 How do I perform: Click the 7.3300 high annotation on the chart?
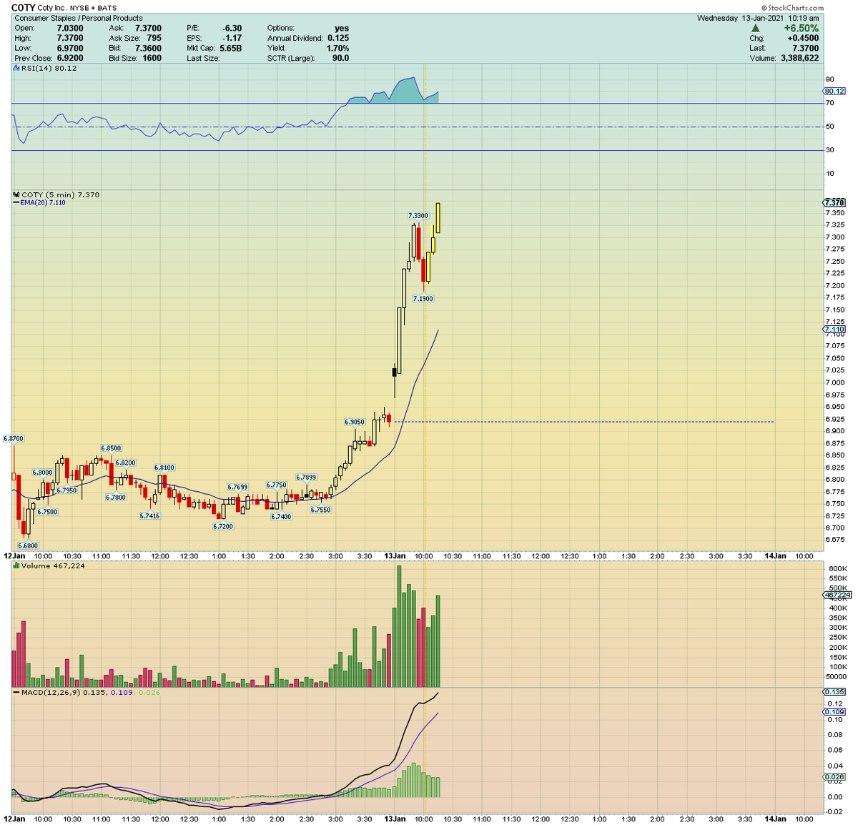coord(418,214)
